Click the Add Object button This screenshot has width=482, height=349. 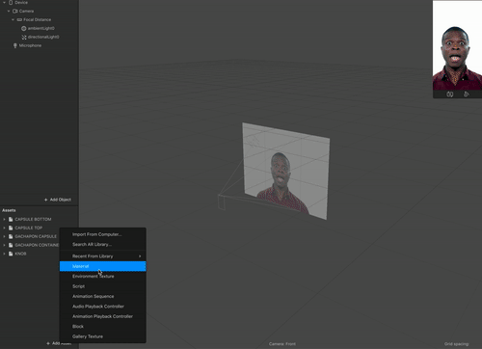pyautogui.click(x=58, y=200)
